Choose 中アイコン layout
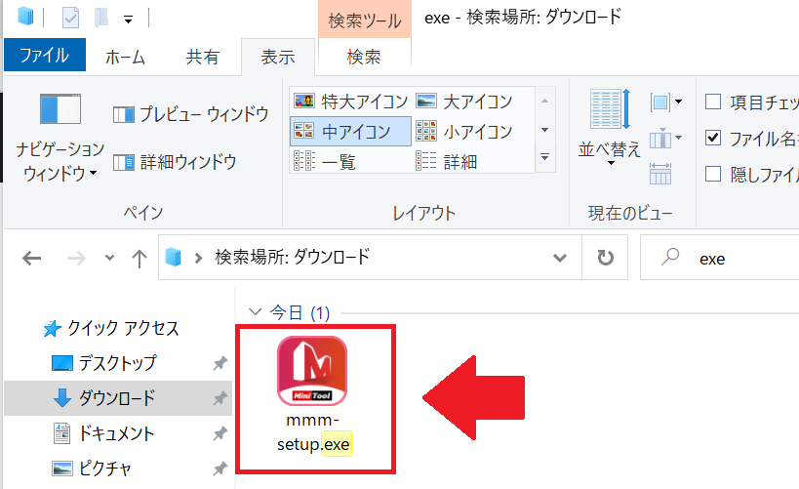 (350, 132)
